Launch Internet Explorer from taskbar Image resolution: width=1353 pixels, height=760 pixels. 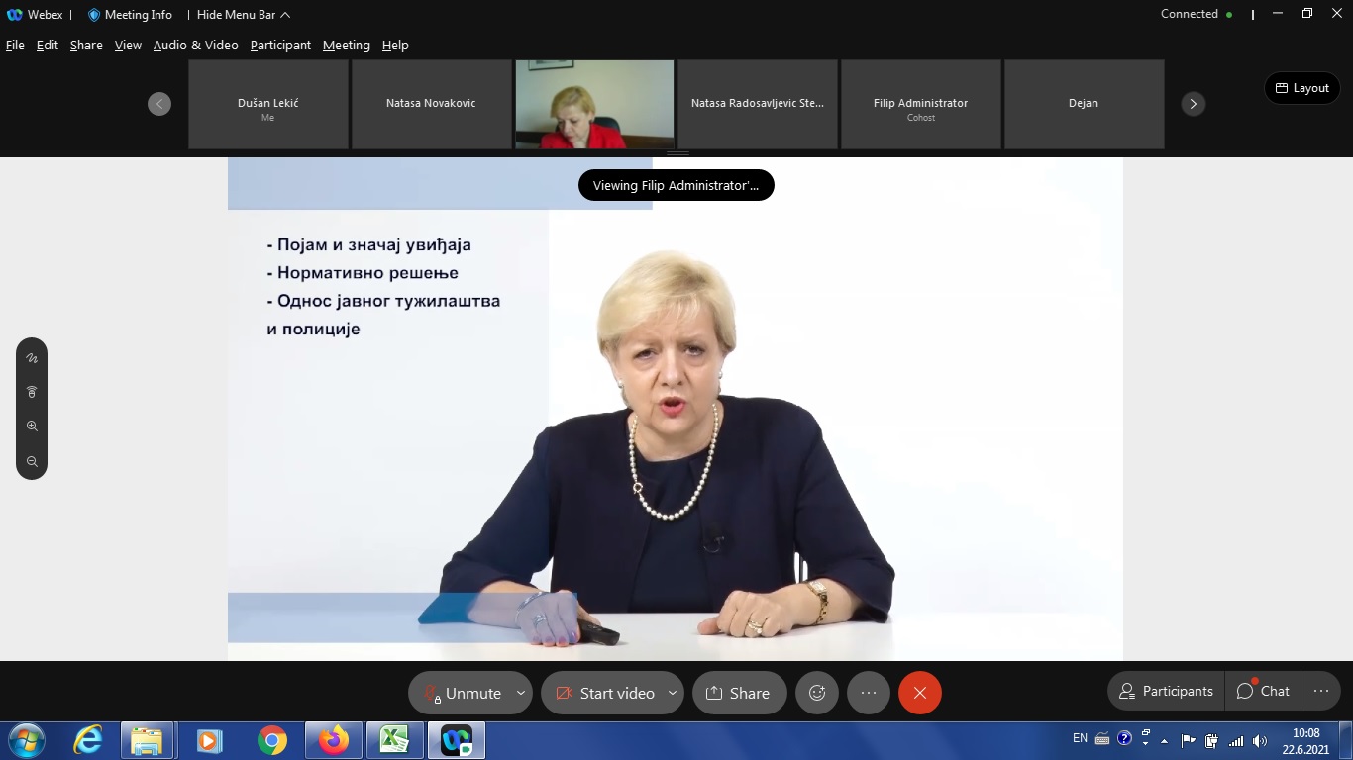pos(88,740)
